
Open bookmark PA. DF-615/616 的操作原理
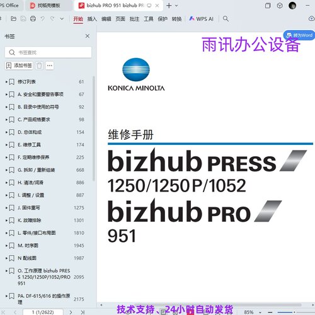pos(44,299)
